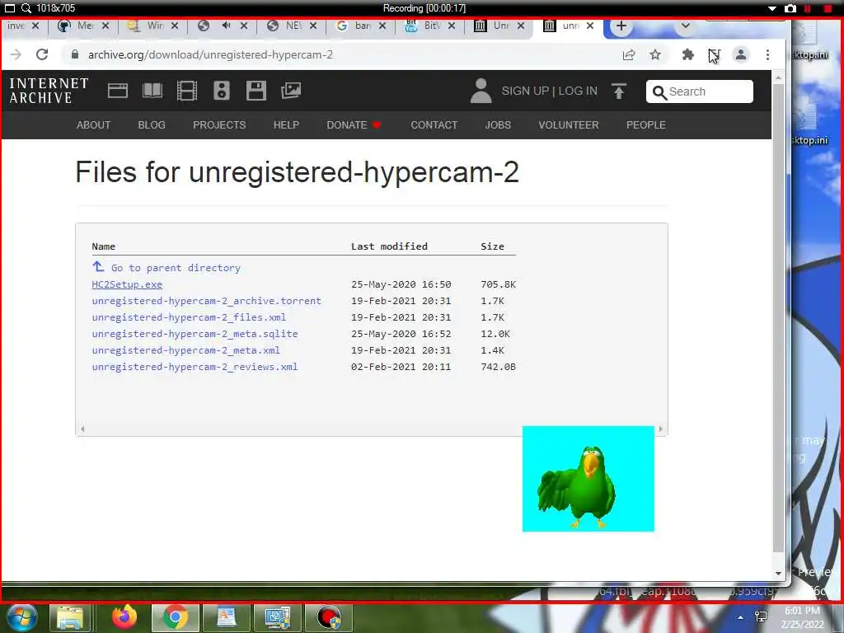Download HC2Setup.exe

click(127, 284)
